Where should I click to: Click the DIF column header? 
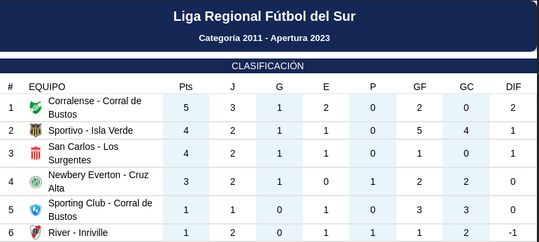[513, 87]
